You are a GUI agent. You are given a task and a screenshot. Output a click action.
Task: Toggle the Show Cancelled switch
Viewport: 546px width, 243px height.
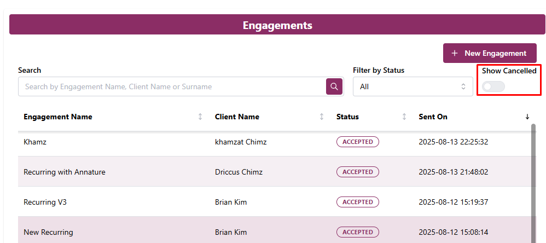(493, 86)
